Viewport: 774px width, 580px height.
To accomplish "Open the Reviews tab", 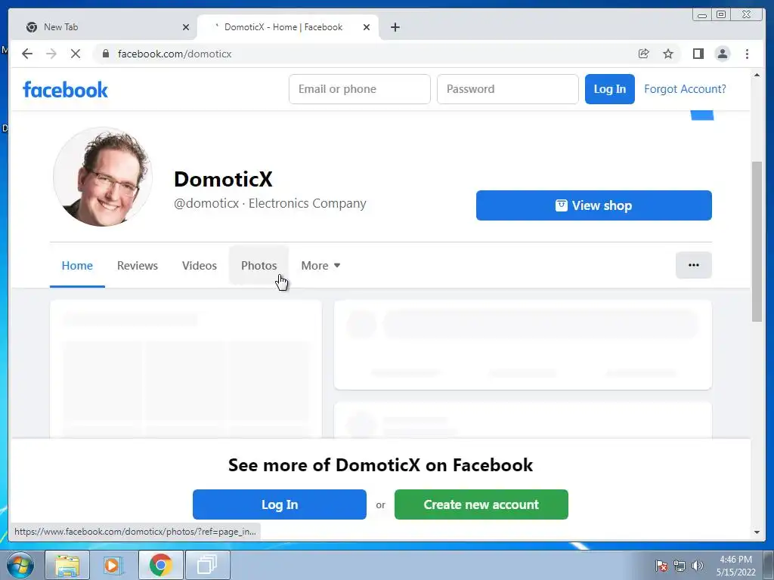I will (138, 265).
